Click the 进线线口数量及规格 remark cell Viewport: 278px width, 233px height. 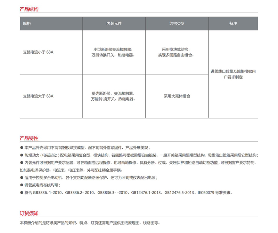click(233, 74)
